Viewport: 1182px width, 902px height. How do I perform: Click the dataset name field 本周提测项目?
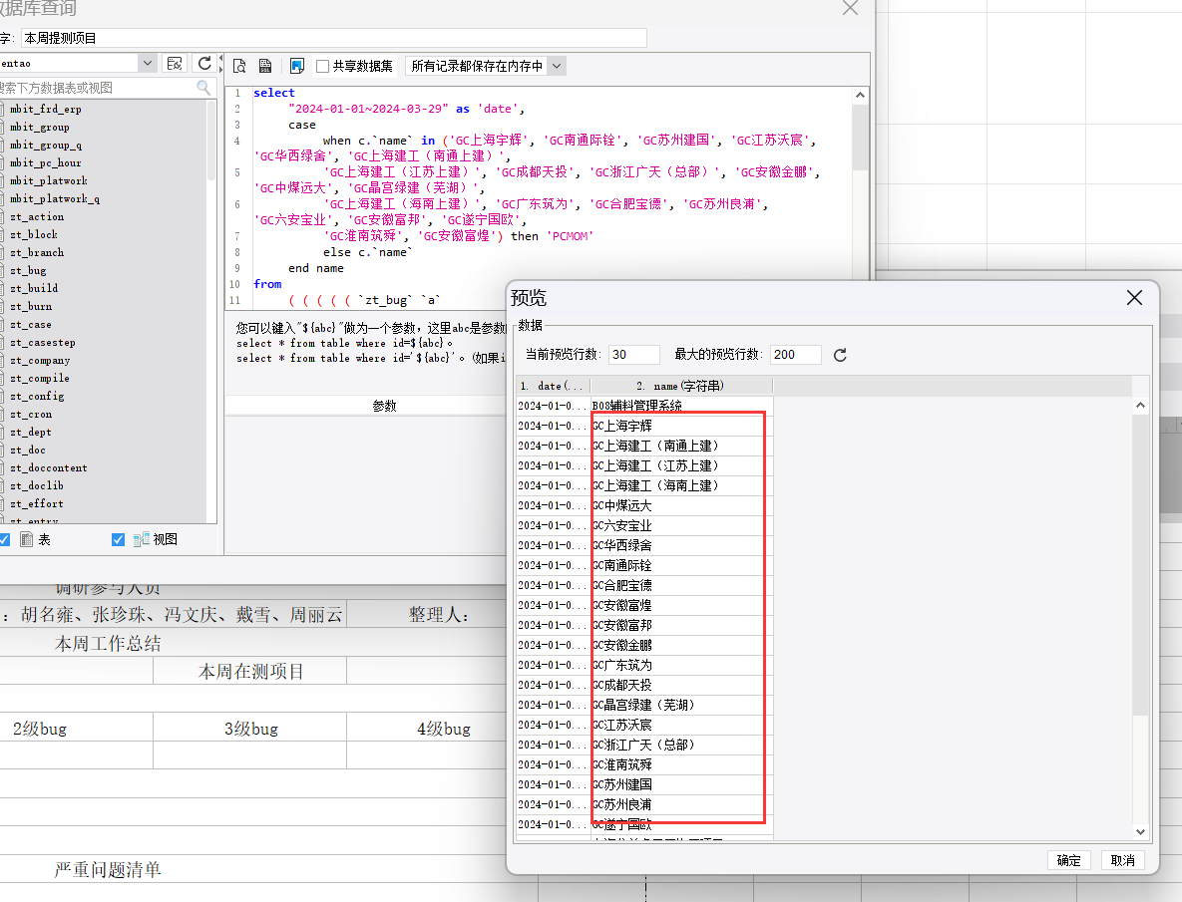[x=334, y=38]
